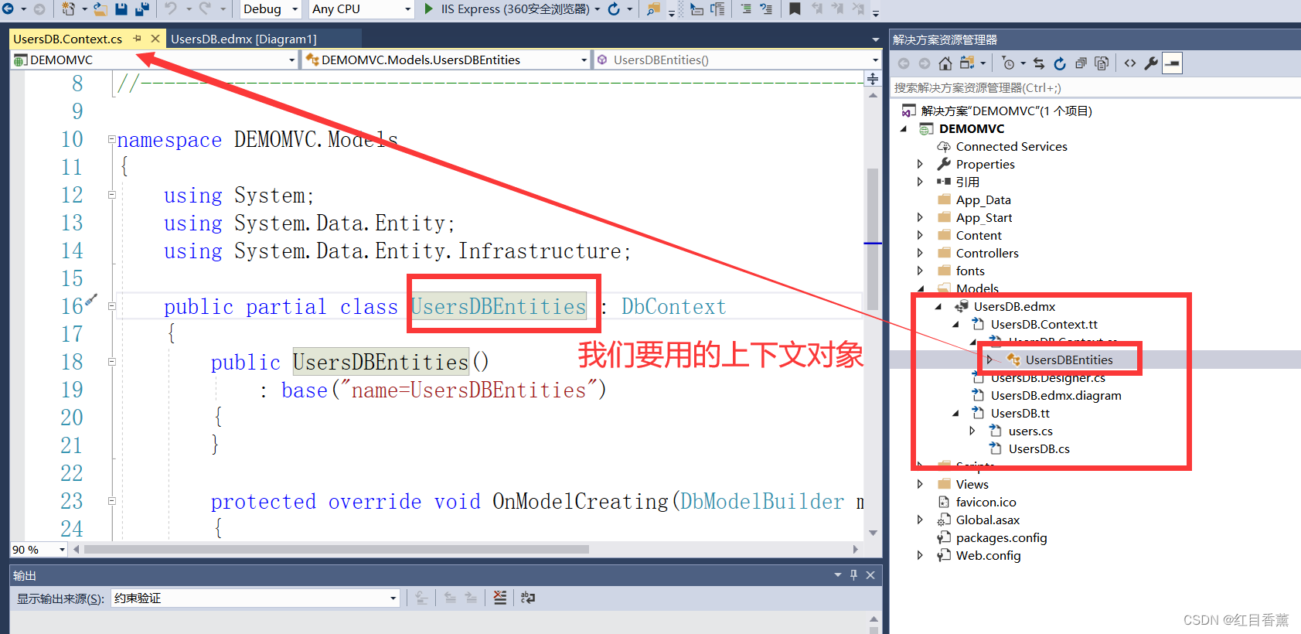Pin the UsersDB.Context.cs tab
This screenshot has height=634, width=1301.
[x=137, y=38]
